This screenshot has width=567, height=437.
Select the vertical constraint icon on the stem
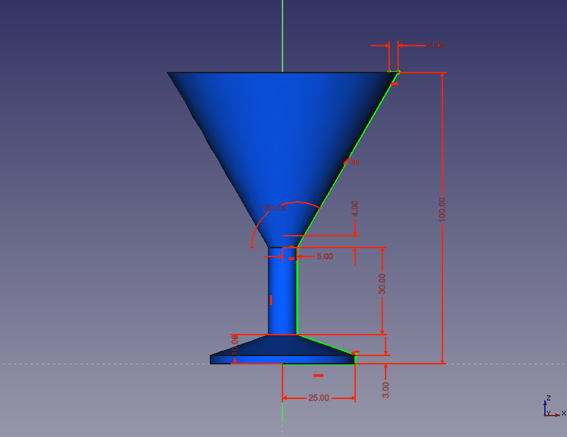(x=271, y=300)
